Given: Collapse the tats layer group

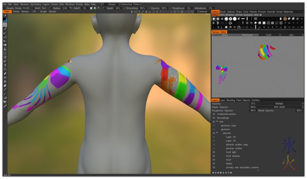Looking at the screenshot, I should point(217,122).
